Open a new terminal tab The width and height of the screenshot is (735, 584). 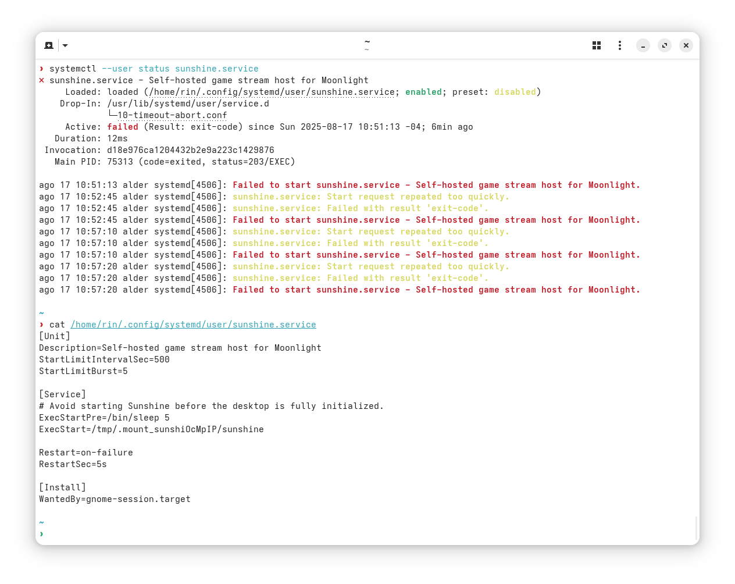(x=49, y=45)
